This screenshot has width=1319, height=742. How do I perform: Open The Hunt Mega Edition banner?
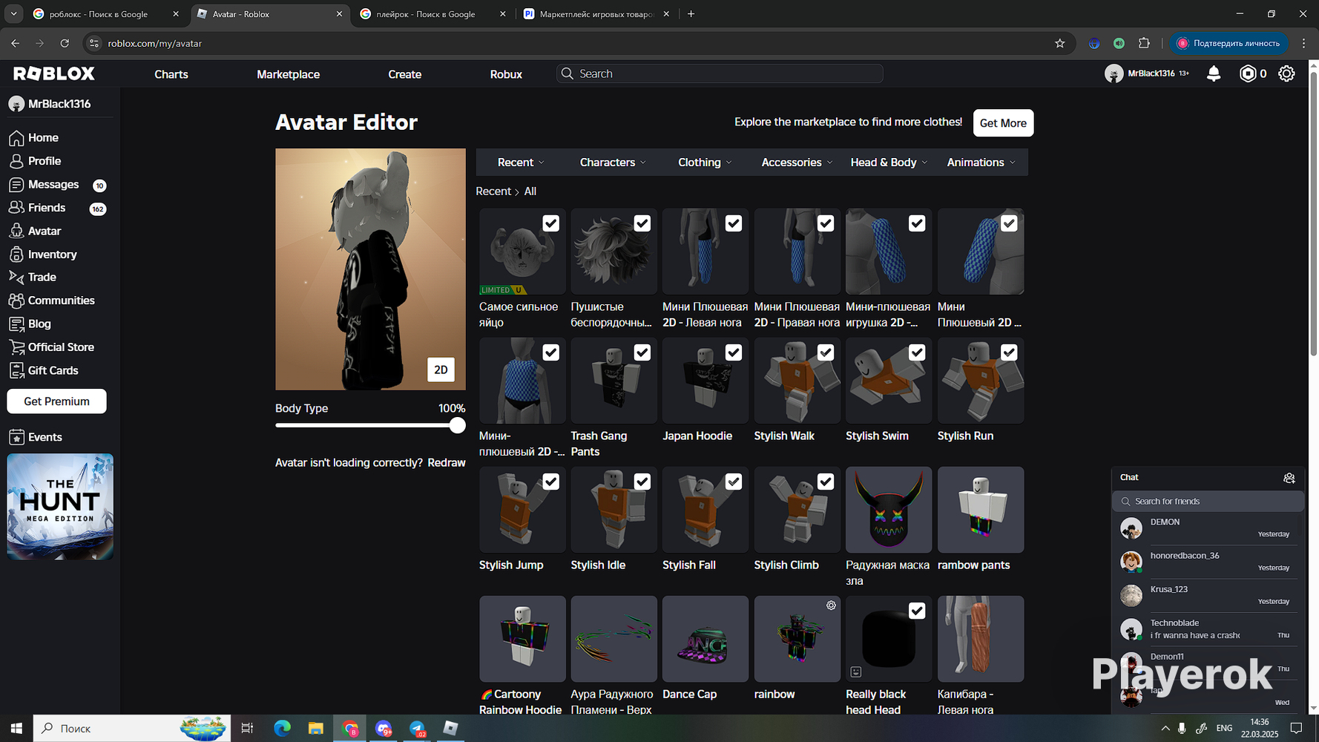coord(60,507)
